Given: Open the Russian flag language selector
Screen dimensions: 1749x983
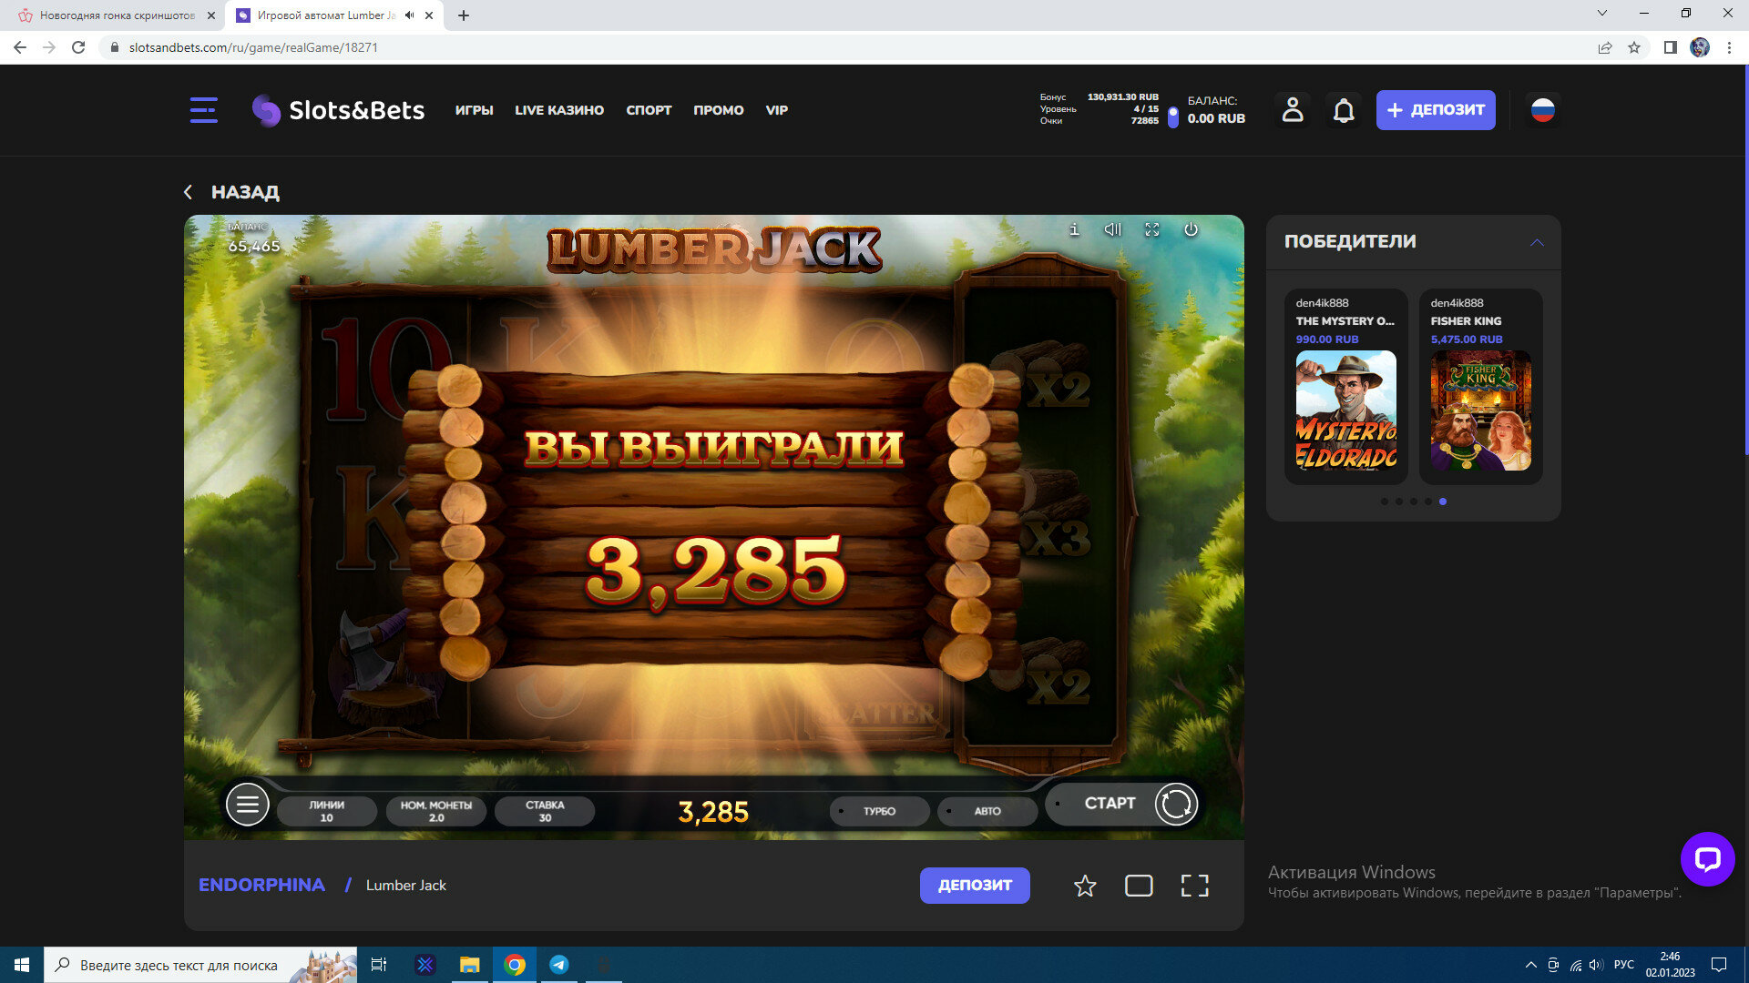Looking at the screenshot, I should [1542, 110].
